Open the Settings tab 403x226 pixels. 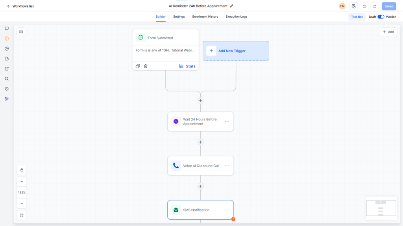179,16
